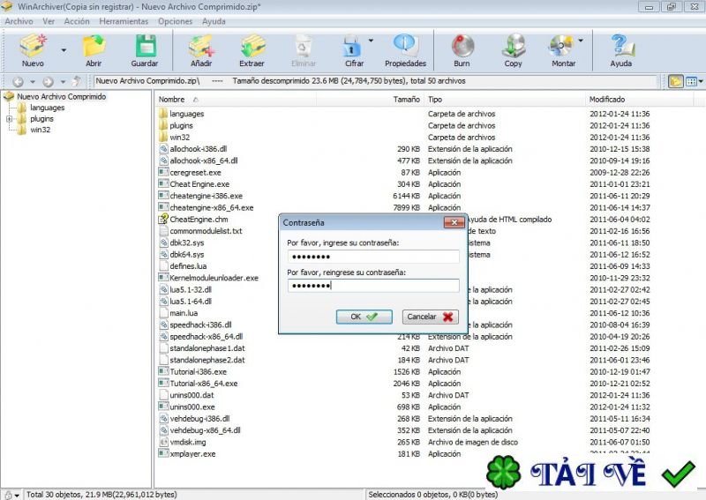Select the CheatEngine.chm help file icon
Viewport: 706px width, 500px height.
(163, 219)
